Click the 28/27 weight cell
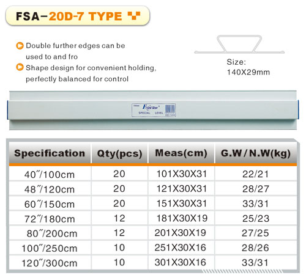This screenshot has width=306, height=275. [x=256, y=189]
